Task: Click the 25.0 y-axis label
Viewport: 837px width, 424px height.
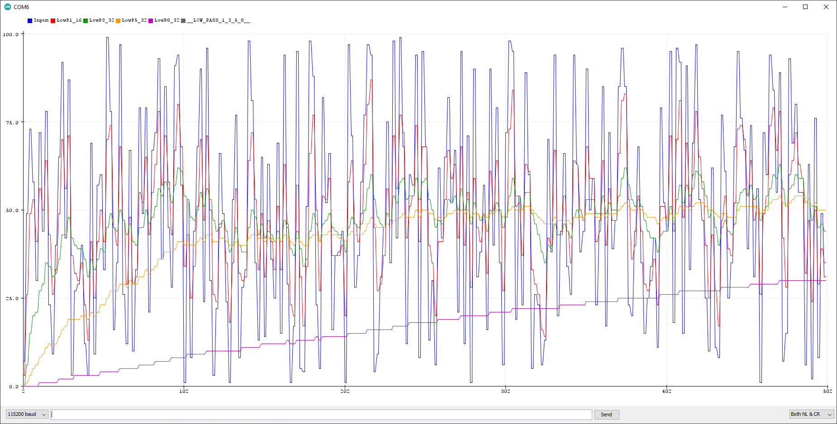Action: (x=12, y=298)
